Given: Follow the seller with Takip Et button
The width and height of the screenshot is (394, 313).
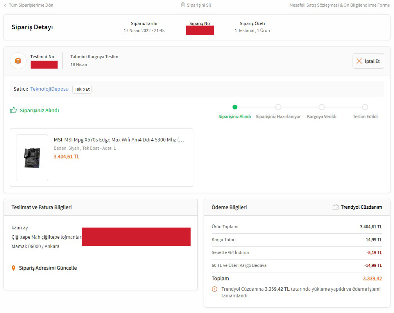Looking at the screenshot, I should pyautogui.click(x=82, y=89).
